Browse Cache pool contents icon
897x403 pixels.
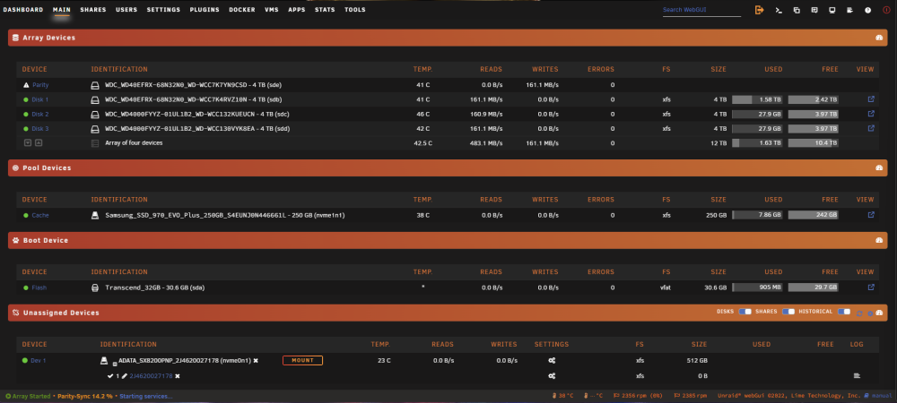pyautogui.click(x=871, y=215)
